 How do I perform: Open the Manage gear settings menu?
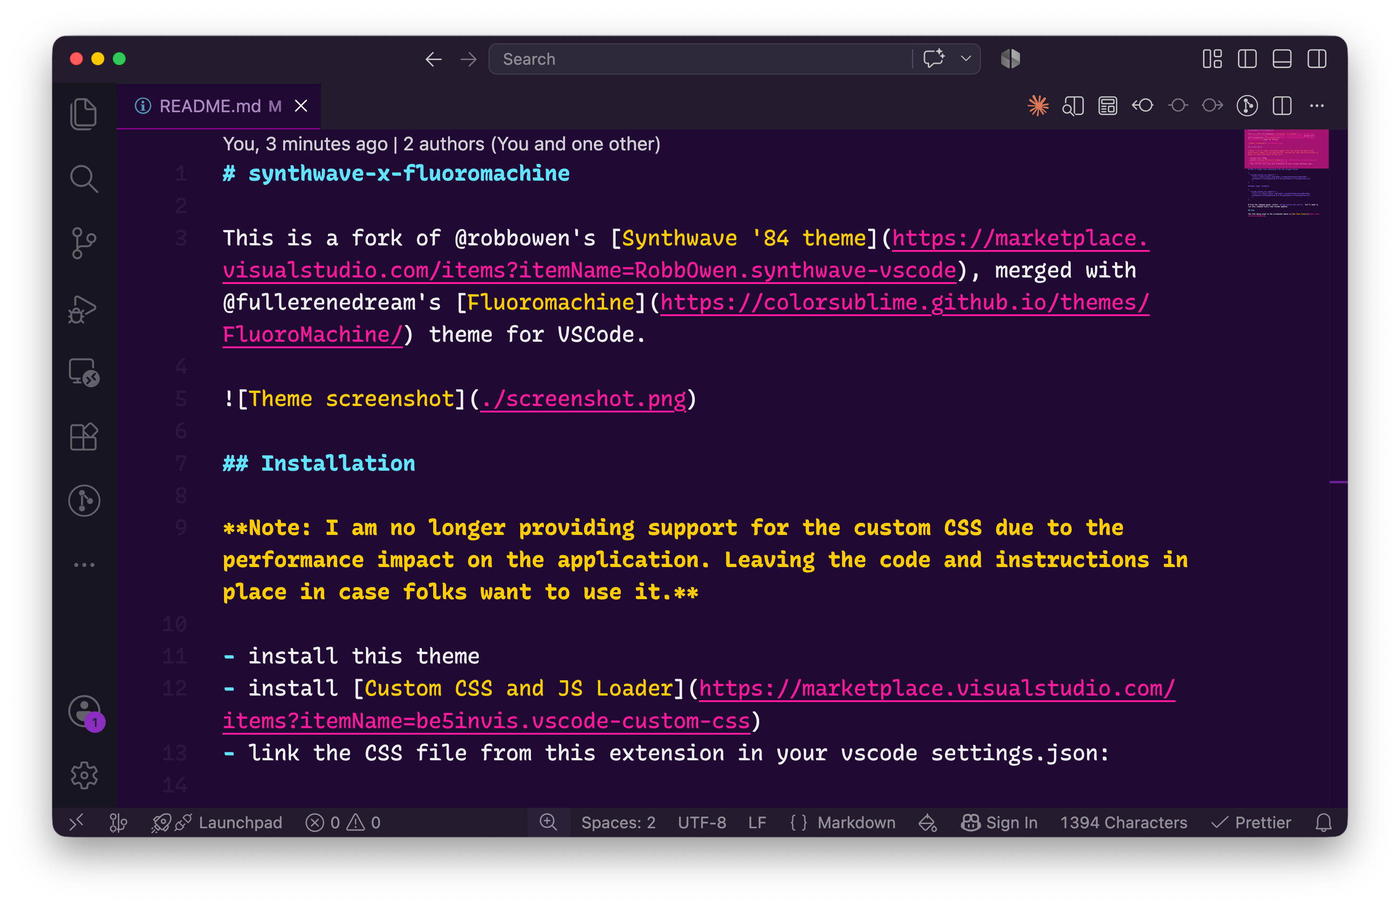click(x=83, y=776)
